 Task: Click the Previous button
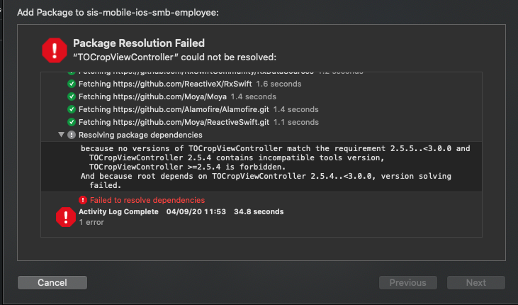[408, 282]
